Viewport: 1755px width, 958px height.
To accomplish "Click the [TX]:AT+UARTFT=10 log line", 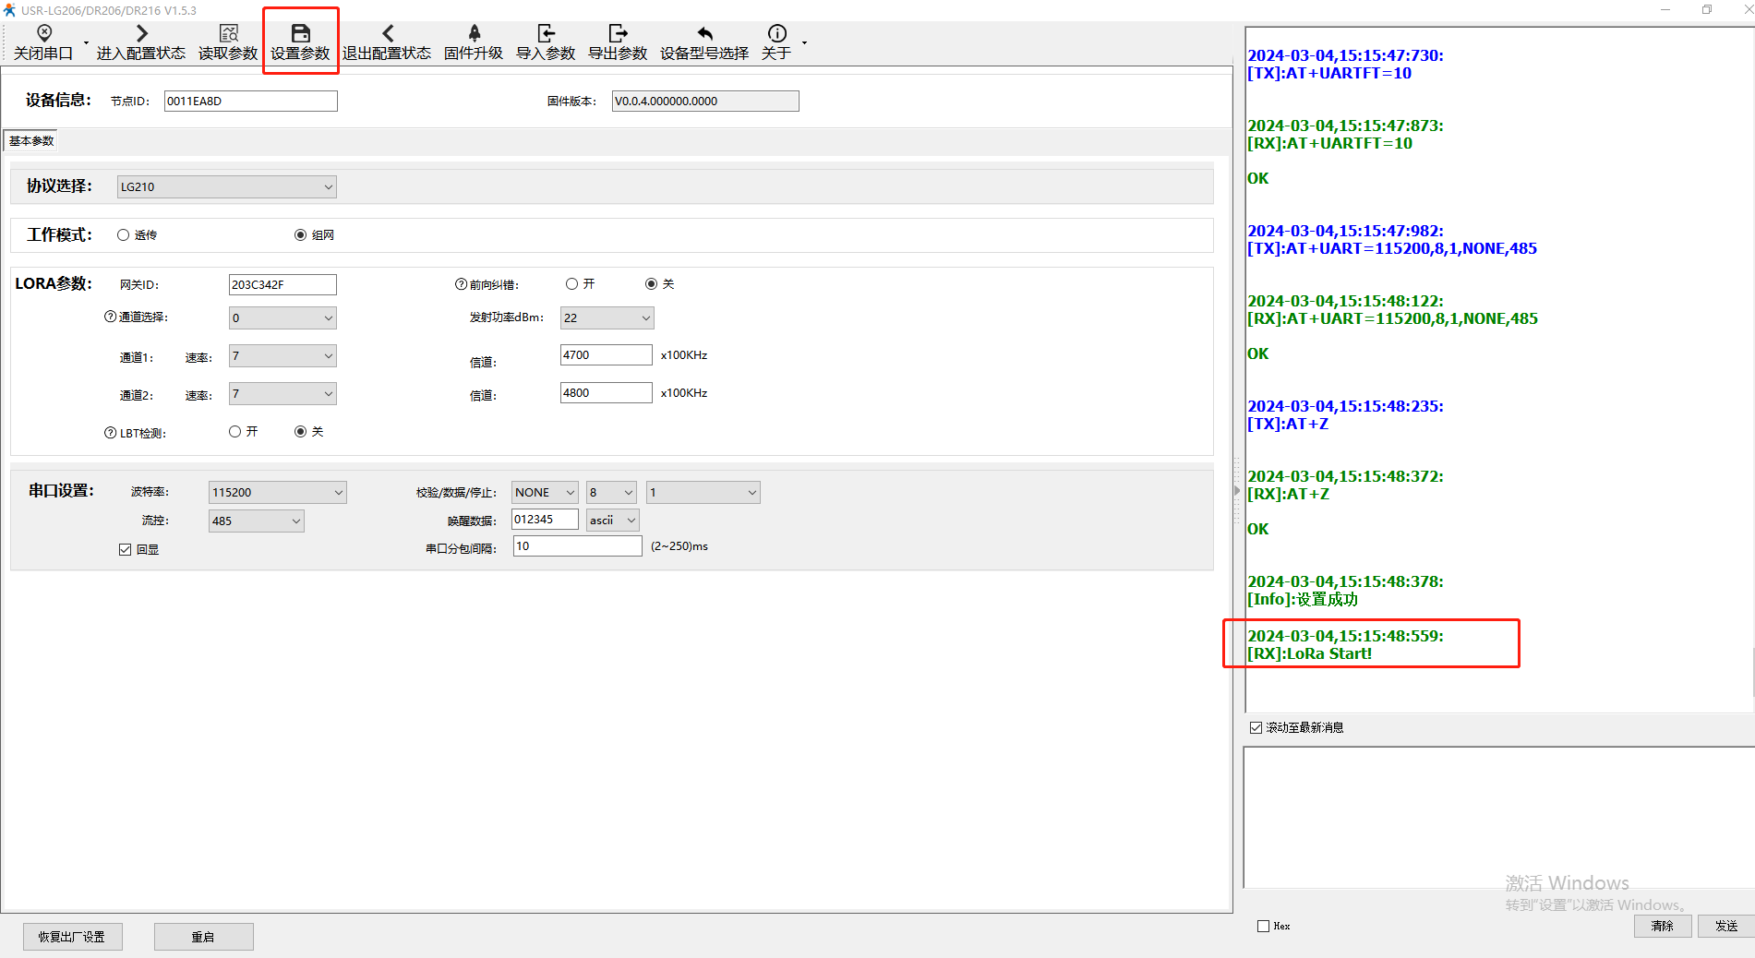I will pos(1329,73).
